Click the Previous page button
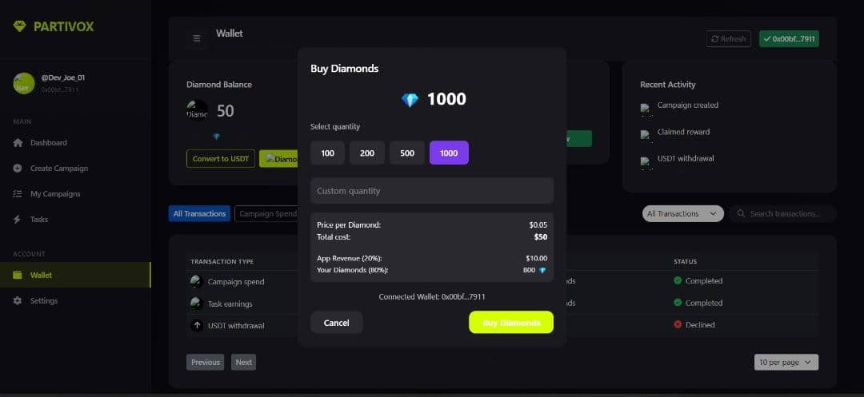Viewport: 864px width, 397px height. pos(205,362)
